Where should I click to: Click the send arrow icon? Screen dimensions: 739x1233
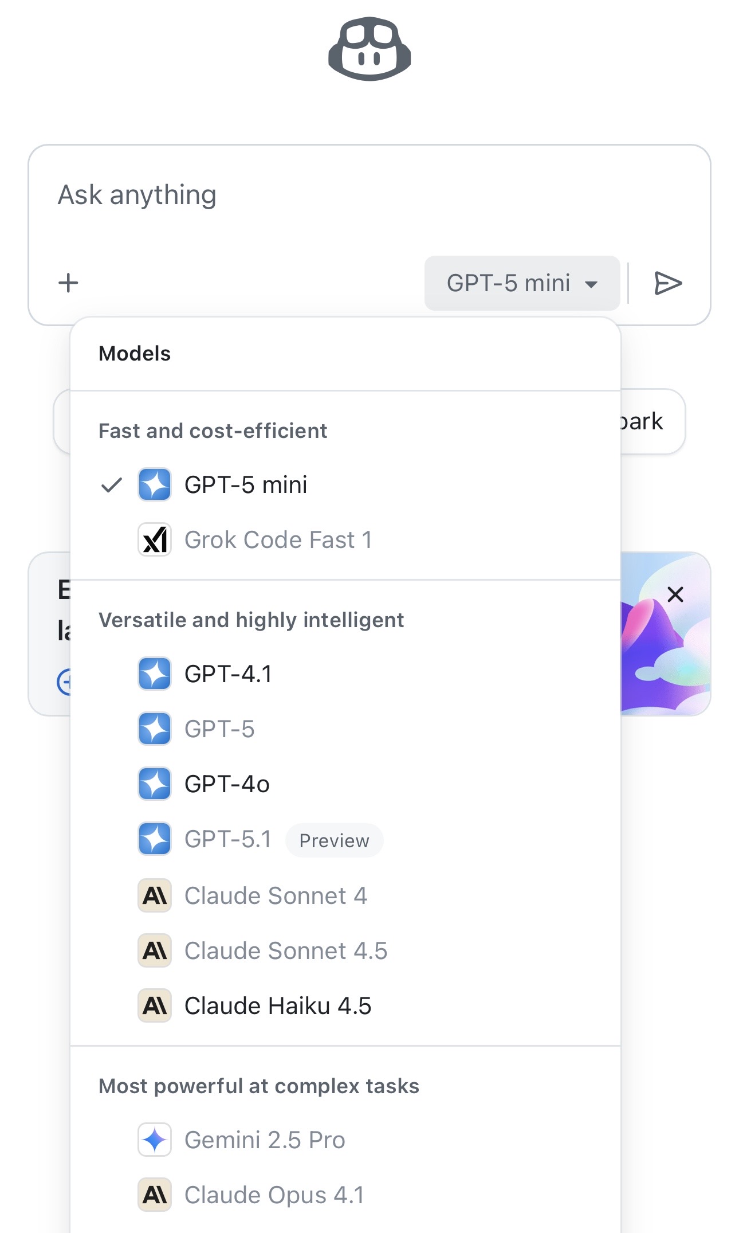(668, 283)
